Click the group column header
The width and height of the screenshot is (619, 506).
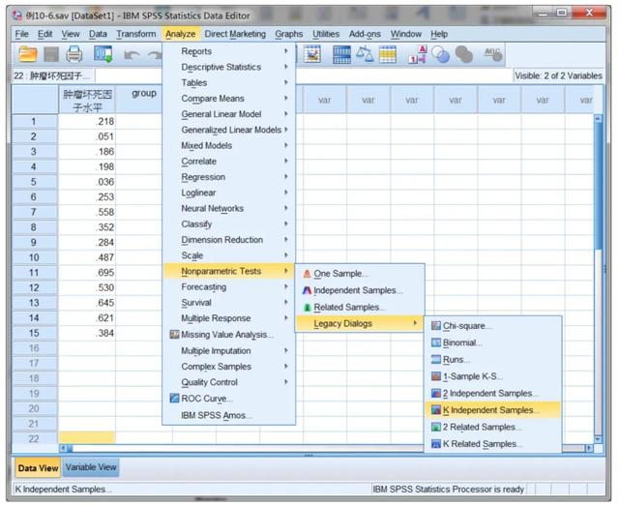click(x=144, y=100)
